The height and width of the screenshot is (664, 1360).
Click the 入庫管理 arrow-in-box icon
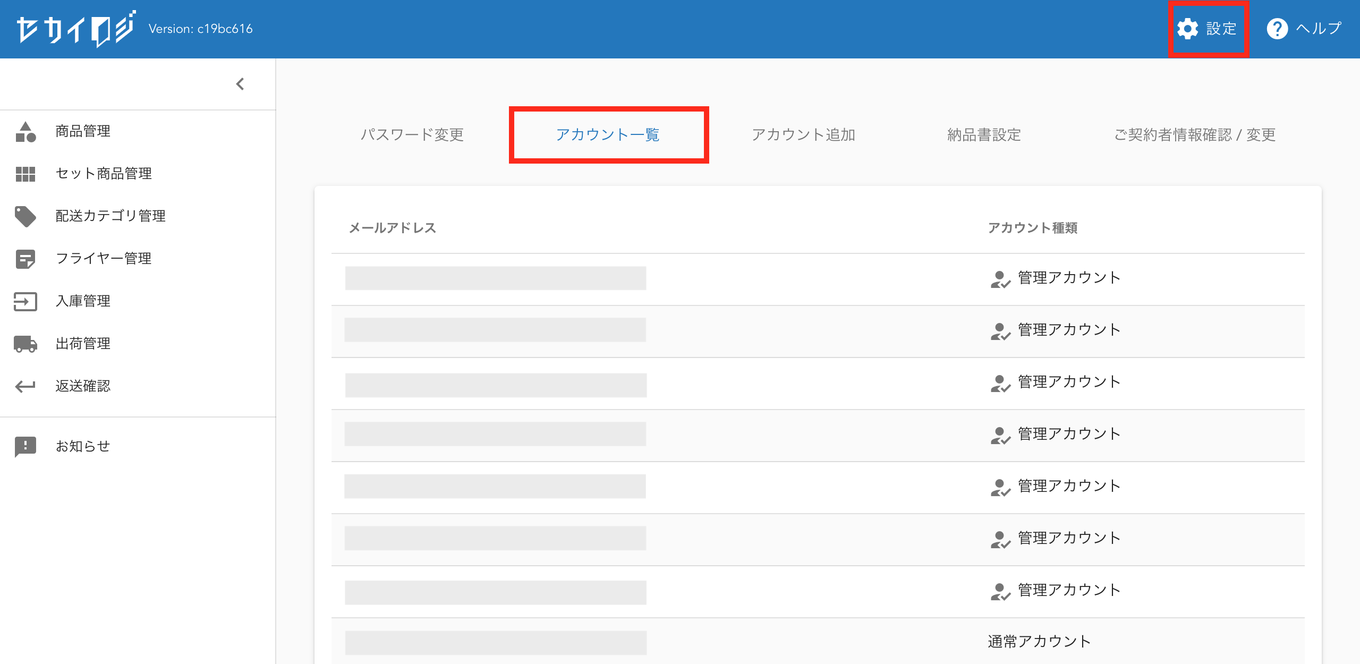pos(25,301)
